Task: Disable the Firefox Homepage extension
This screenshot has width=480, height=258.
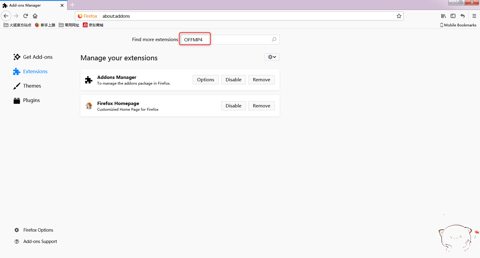Action: coord(233,106)
